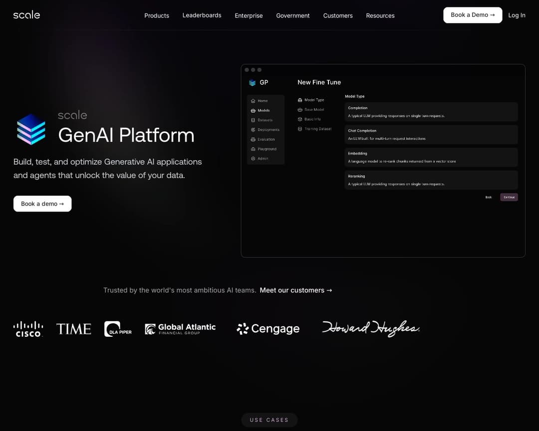The image size is (539, 431).
Task: Click the TIME logo
Action: tap(73, 329)
